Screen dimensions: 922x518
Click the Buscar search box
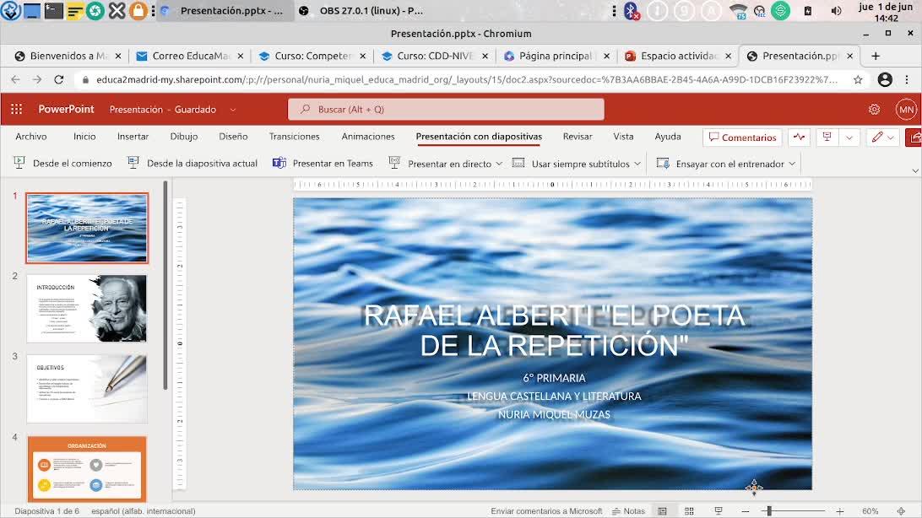tap(446, 109)
